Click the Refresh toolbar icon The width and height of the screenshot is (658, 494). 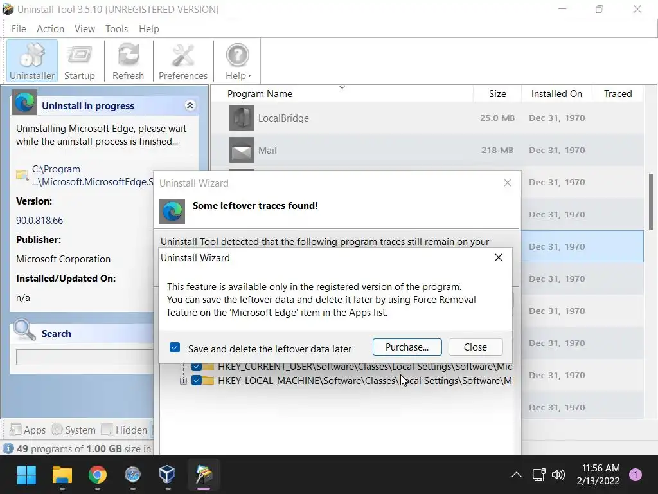(x=128, y=61)
